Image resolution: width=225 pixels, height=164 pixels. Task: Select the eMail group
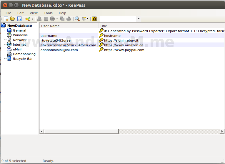17,49
